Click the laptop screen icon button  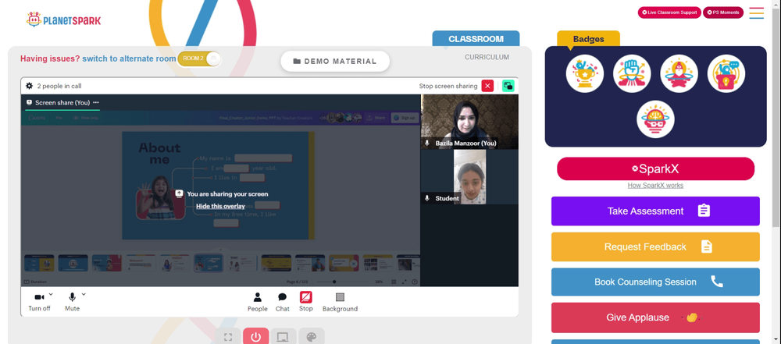284,337
